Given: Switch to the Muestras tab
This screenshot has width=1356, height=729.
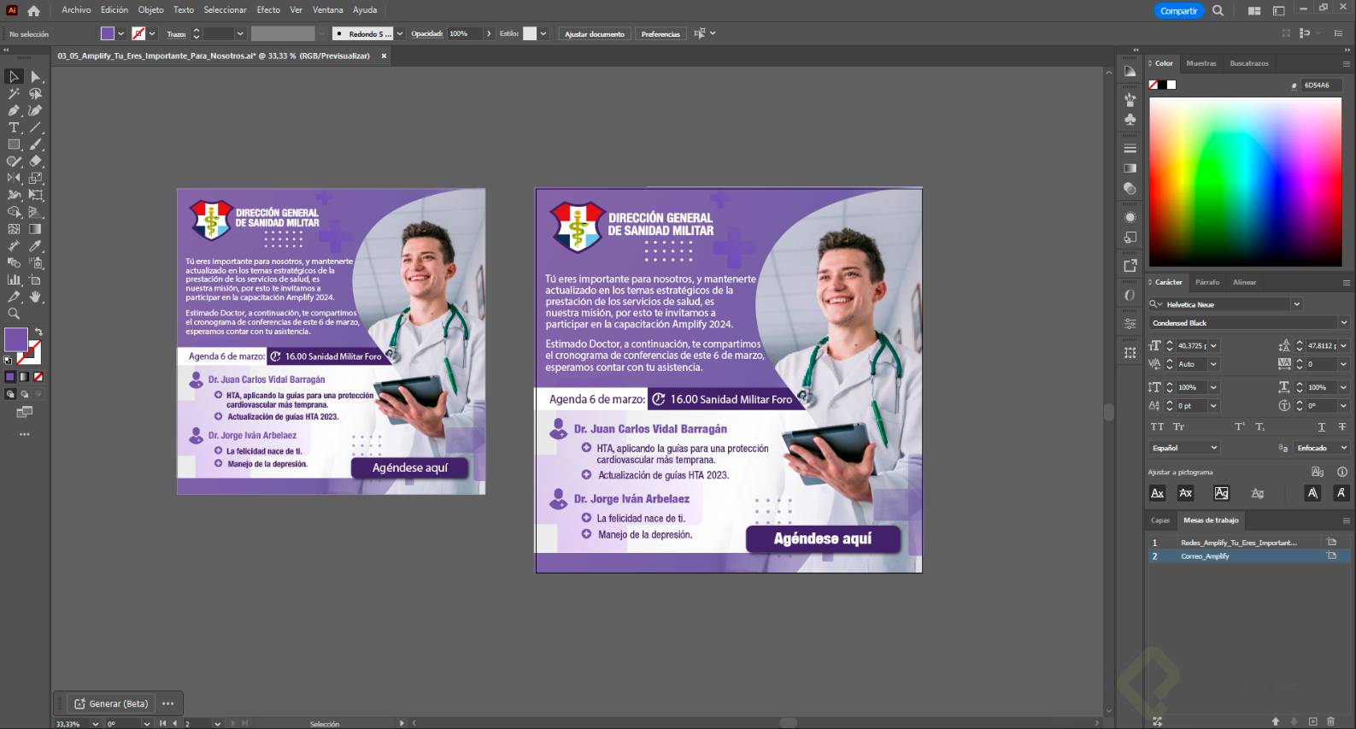Looking at the screenshot, I should click(1200, 63).
